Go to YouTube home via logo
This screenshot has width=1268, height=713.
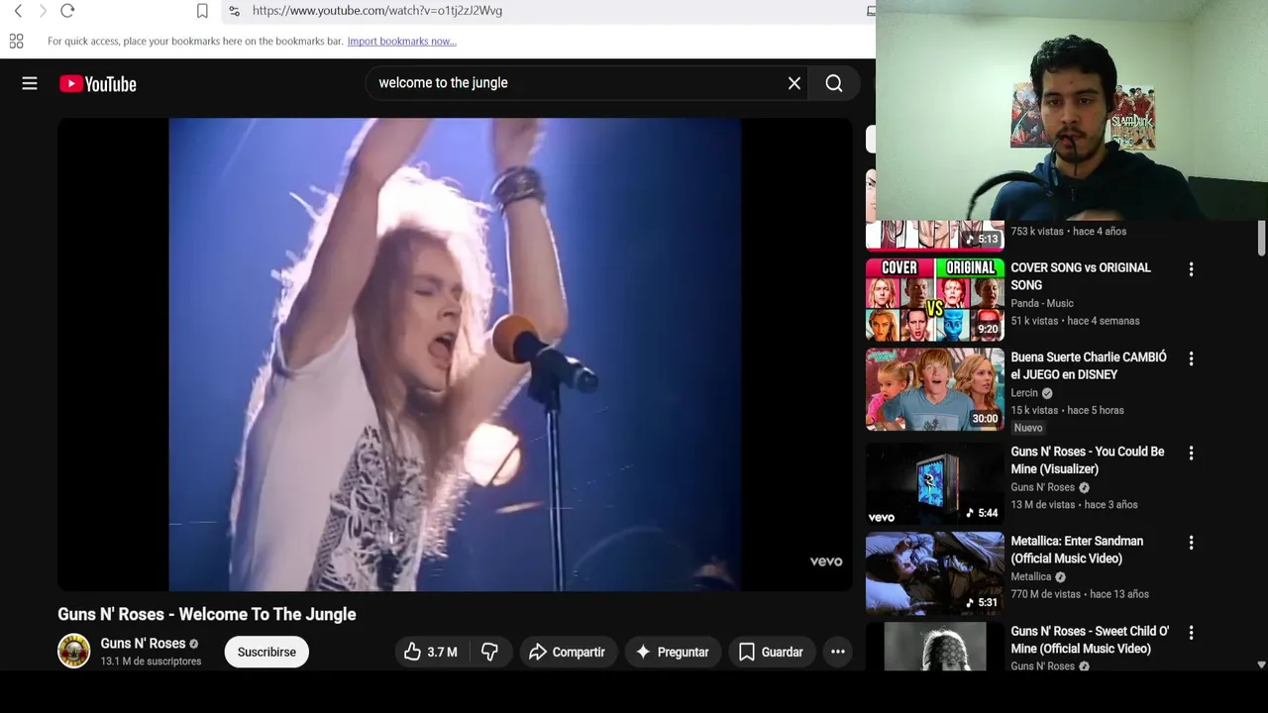98,84
